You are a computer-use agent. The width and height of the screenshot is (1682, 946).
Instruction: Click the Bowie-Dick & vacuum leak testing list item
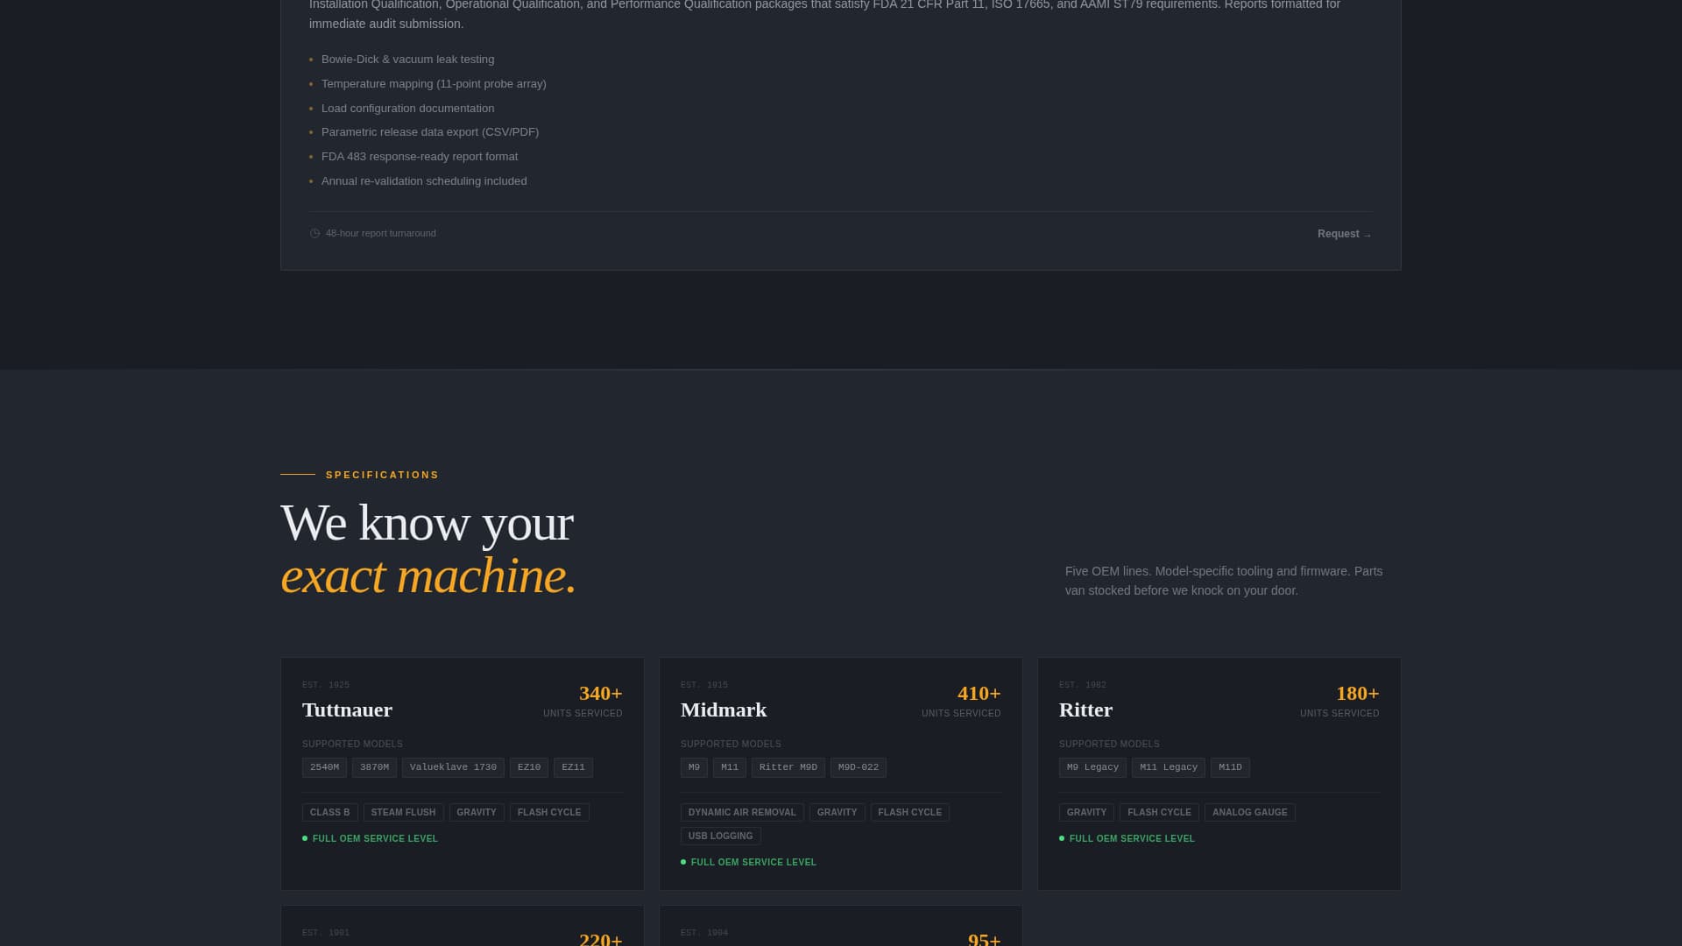pyautogui.click(x=406, y=59)
